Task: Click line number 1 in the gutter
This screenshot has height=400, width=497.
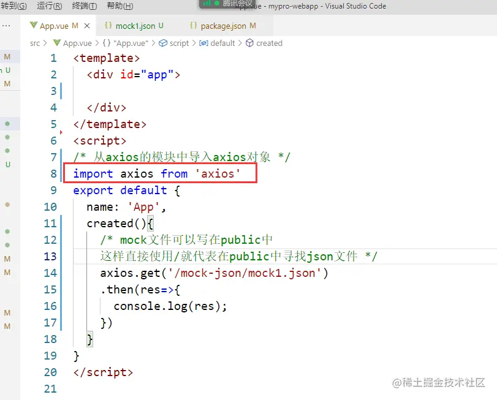Action: coord(53,58)
